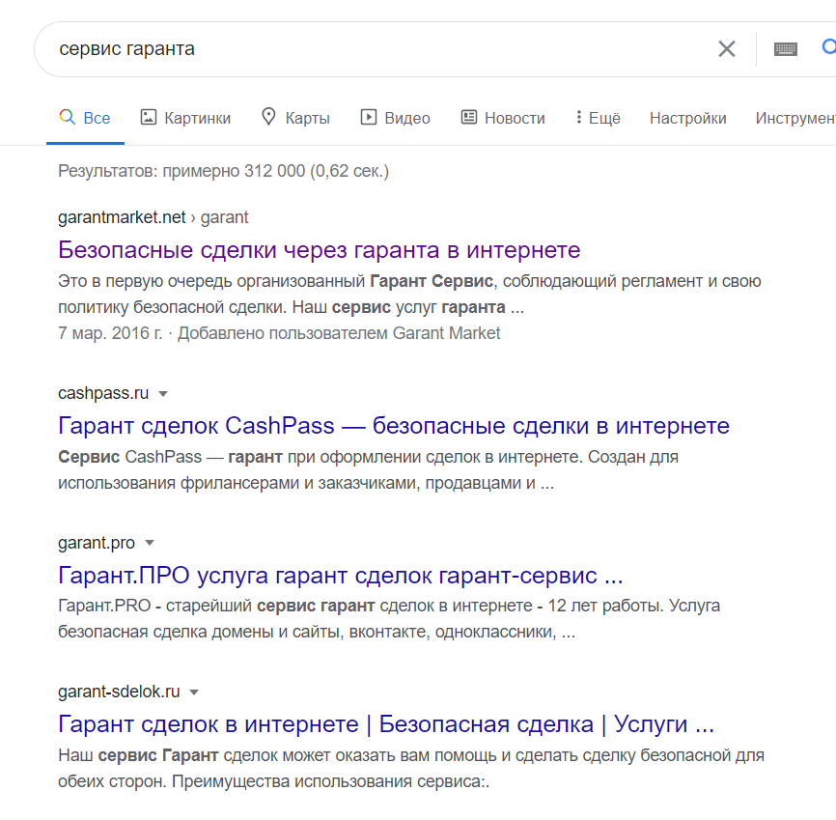Screen dimensions: 836x820
Task: Expand dropdown arrow next to garant-sdelok.ru
Action: tap(194, 693)
